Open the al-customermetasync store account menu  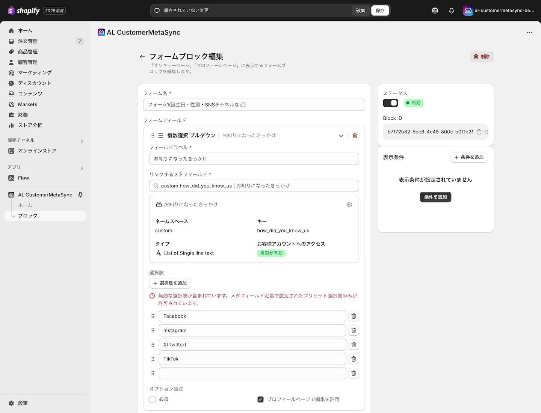499,11
